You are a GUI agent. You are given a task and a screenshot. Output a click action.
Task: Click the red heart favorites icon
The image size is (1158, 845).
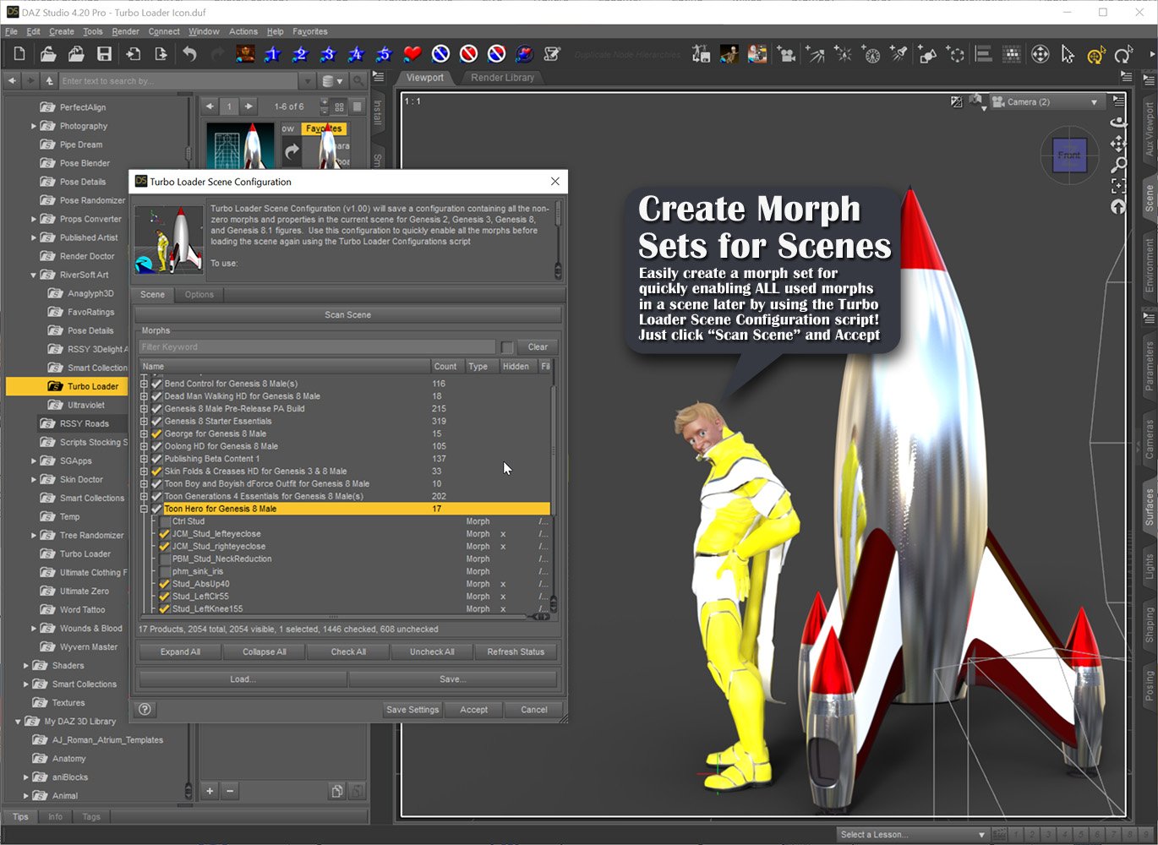tap(412, 55)
